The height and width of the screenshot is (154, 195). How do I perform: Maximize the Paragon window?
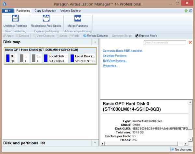pos(177,3)
